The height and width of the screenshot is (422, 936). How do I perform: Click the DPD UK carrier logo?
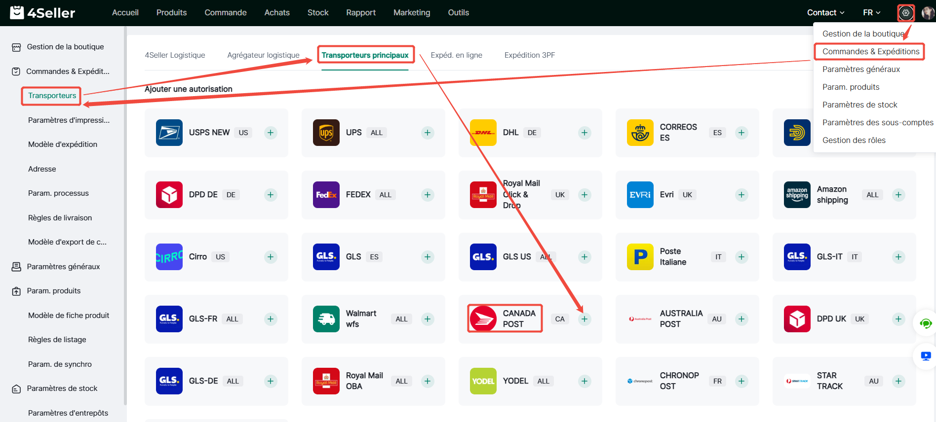pos(797,319)
